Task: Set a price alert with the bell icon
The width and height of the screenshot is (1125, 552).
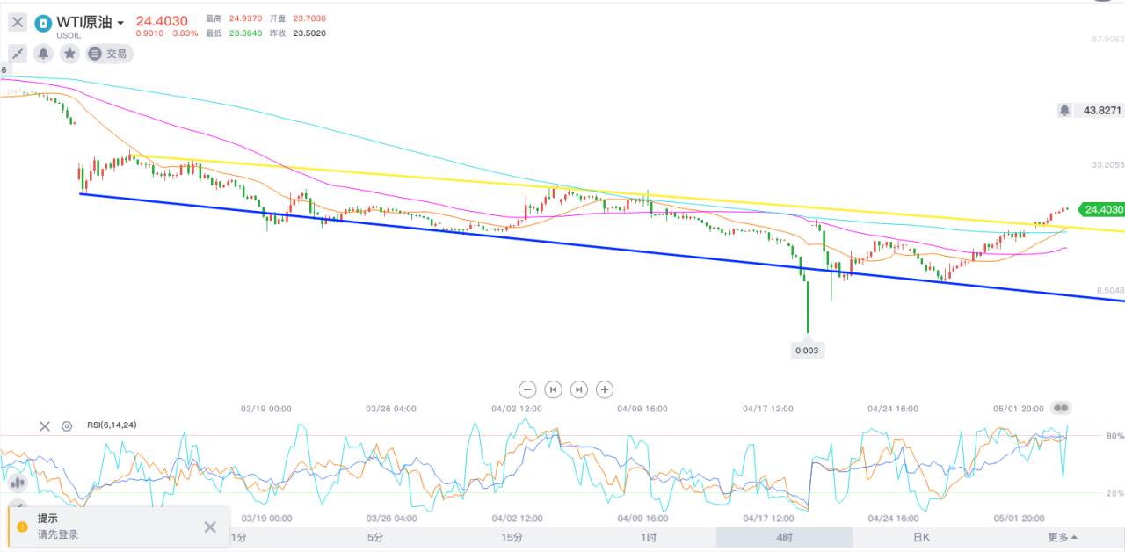Action: 43,54
